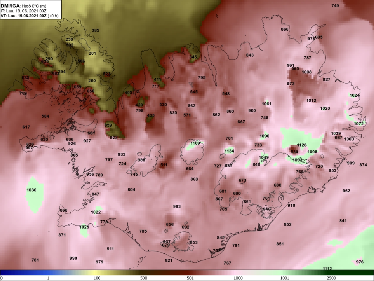This screenshot has width=374, height=281.
Task: Click the map value 584
Action: coord(45,116)
